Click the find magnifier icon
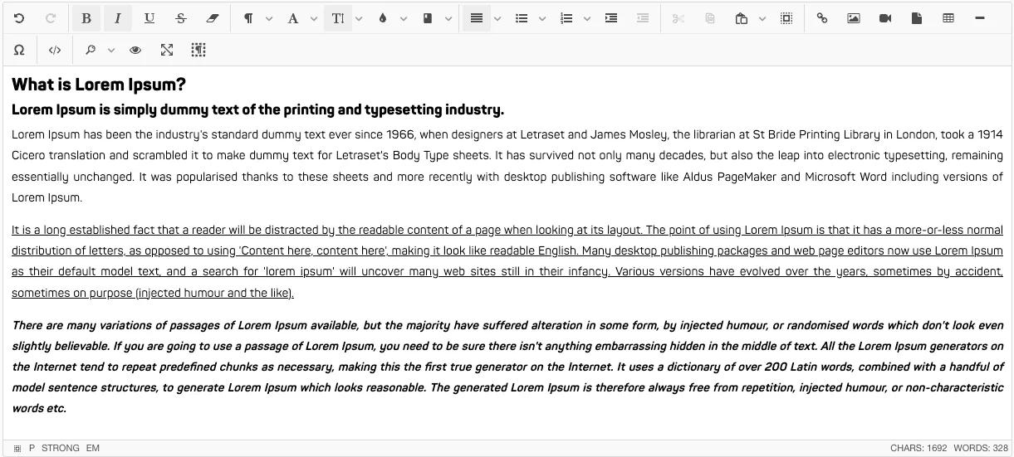Screen dimensions: 1014x457 click(x=91, y=50)
